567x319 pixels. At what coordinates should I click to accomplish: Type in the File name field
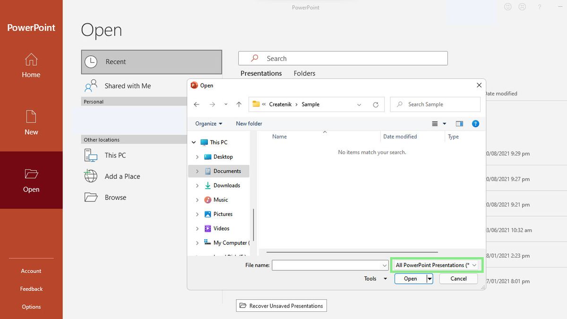coord(328,265)
